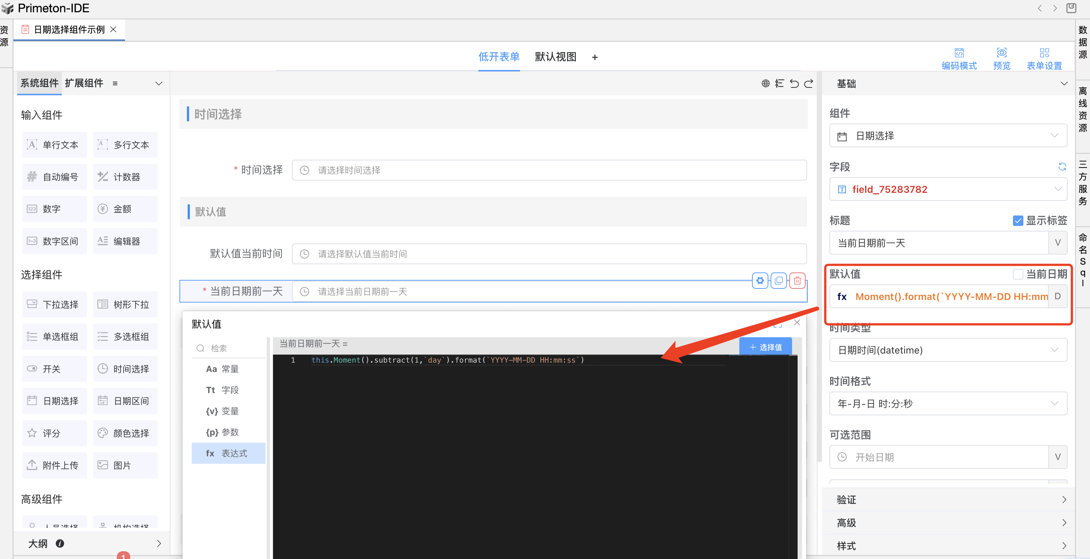The width and height of the screenshot is (1090, 559).
Task: Enable the 当前日期 checkbox
Action: pyautogui.click(x=1018, y=274)
